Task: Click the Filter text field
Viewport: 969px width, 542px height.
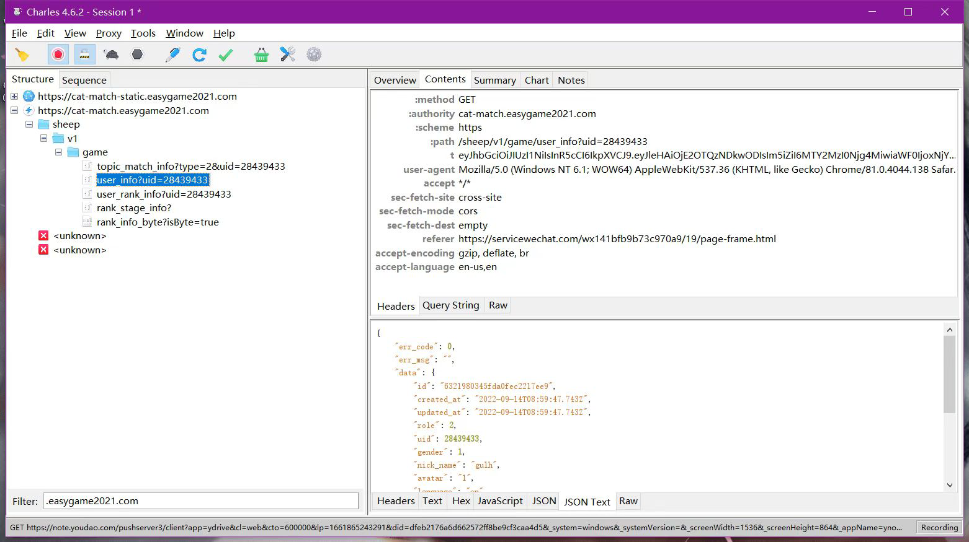Action: (x=201, y=501)
